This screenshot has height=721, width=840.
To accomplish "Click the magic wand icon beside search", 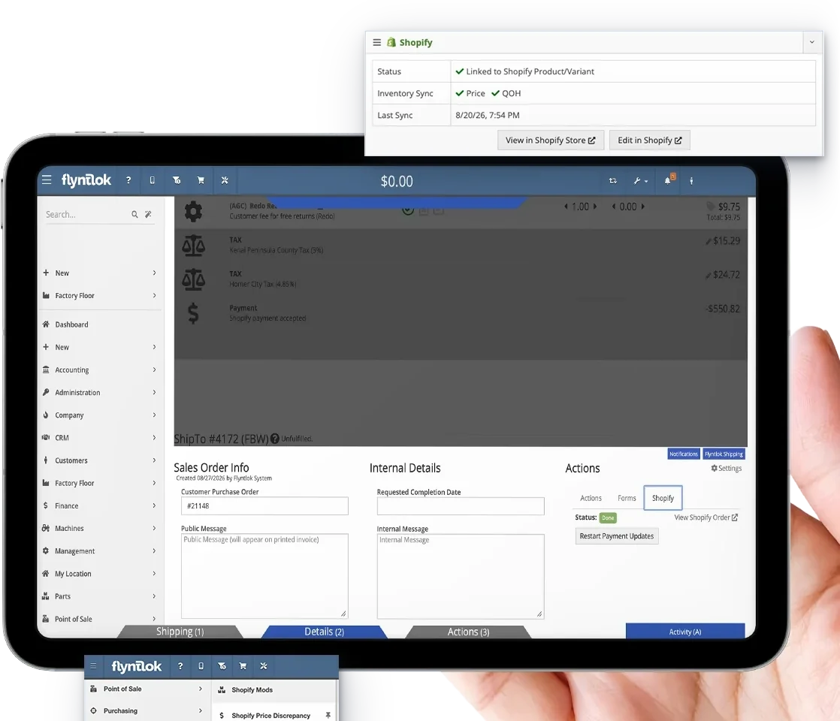I will point(149,214).
